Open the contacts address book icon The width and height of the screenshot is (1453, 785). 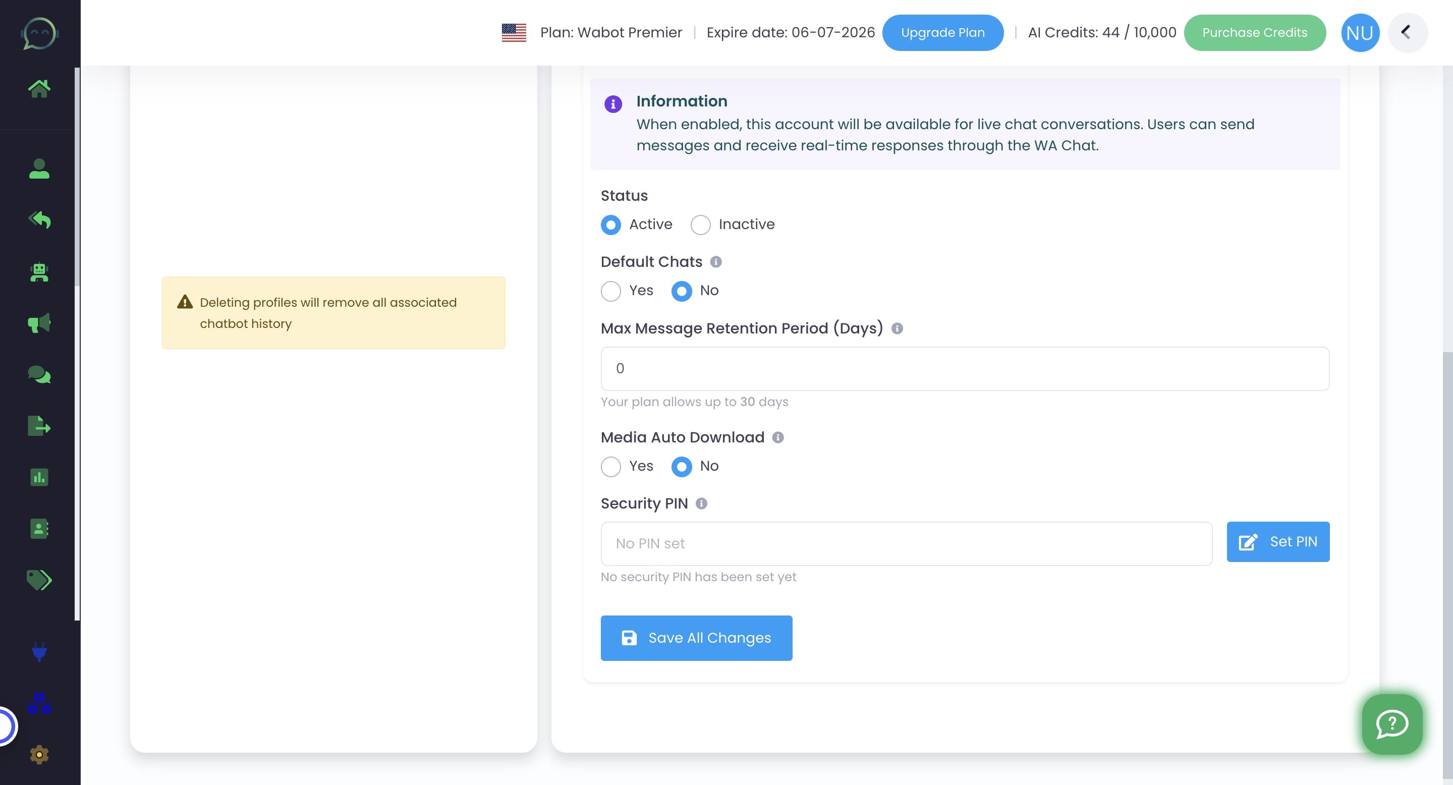click(39, 529)
